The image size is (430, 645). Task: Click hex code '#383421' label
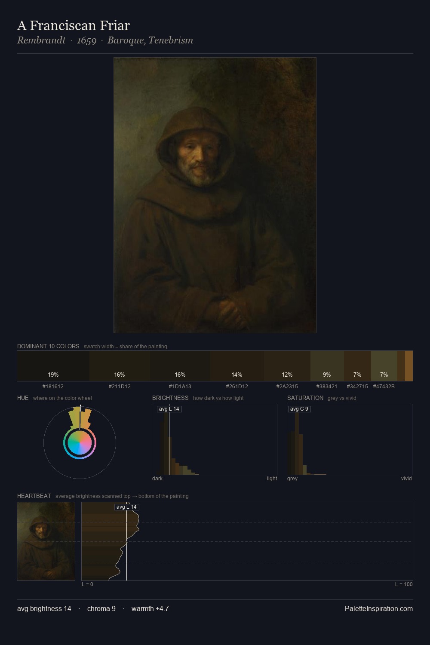(327, 387)
